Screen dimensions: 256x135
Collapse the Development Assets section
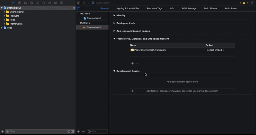tap(114, 71)
